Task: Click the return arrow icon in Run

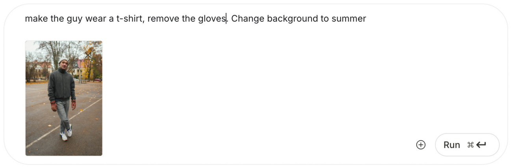Action: click(x=481, y=145)
